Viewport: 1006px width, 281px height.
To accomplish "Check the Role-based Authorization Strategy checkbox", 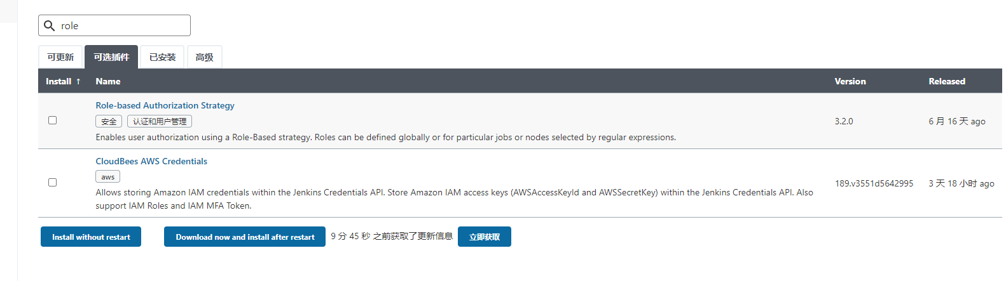I will pyautogui.click(x=53, y=120).
